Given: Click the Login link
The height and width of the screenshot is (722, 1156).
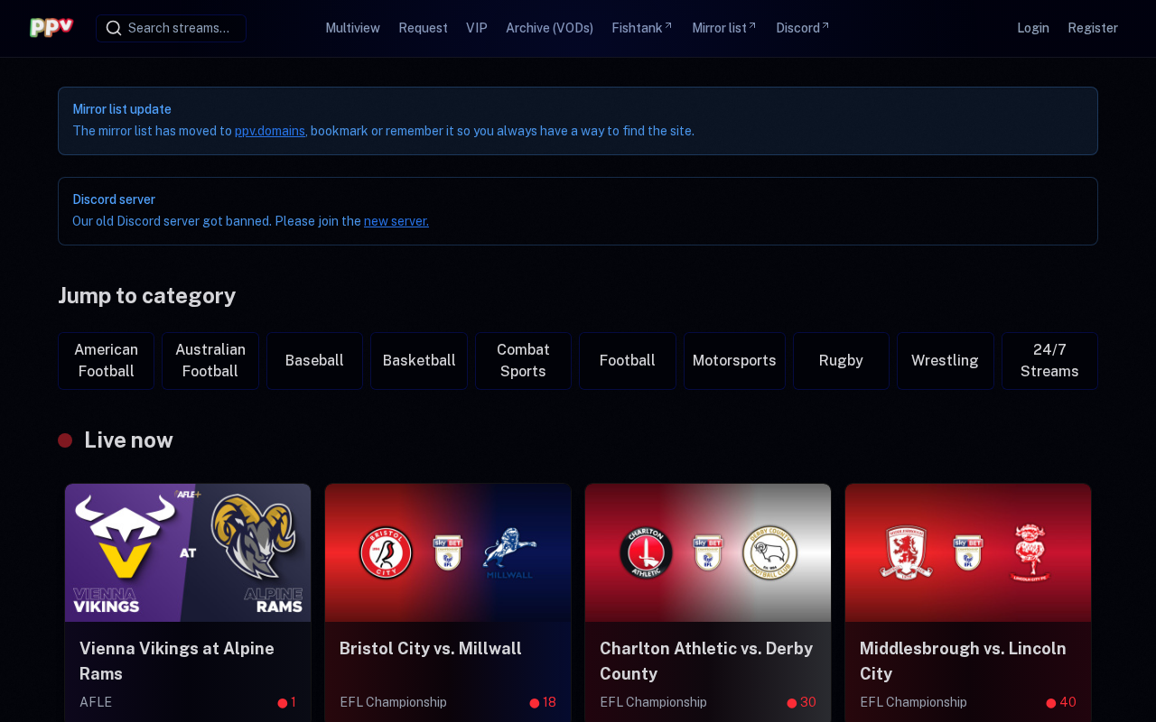Looking at the screenshot, I should tap(1033, 28).
